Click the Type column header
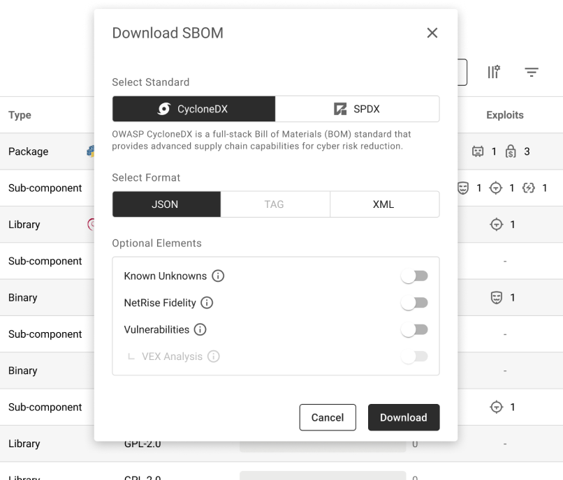 point(20,115)
